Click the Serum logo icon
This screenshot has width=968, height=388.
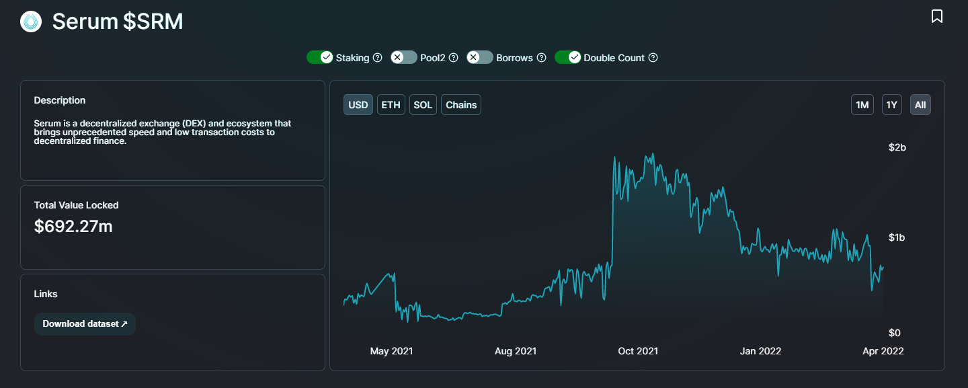(31, 22)
